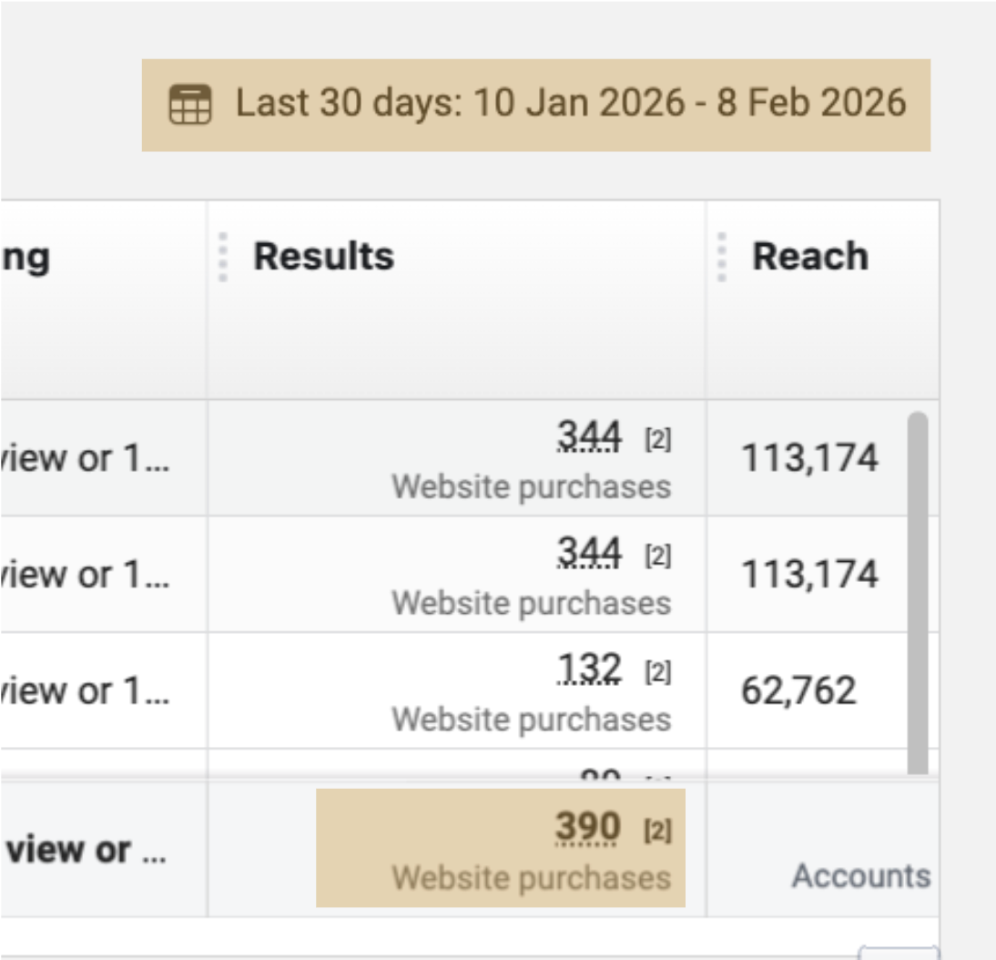
Task: Click the 132 website purchases result
Action: point(589,670)
